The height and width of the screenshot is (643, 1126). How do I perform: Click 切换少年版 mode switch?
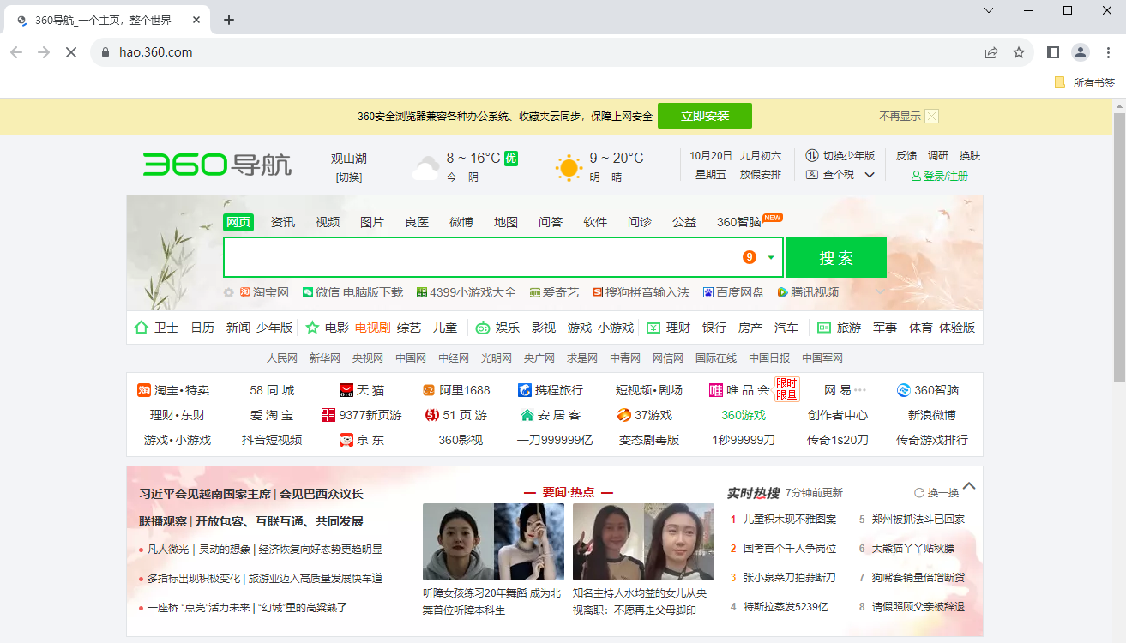pos(840,156)
